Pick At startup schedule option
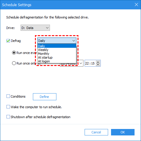This screenshot has width=141, height=141. tap(57, 57)
